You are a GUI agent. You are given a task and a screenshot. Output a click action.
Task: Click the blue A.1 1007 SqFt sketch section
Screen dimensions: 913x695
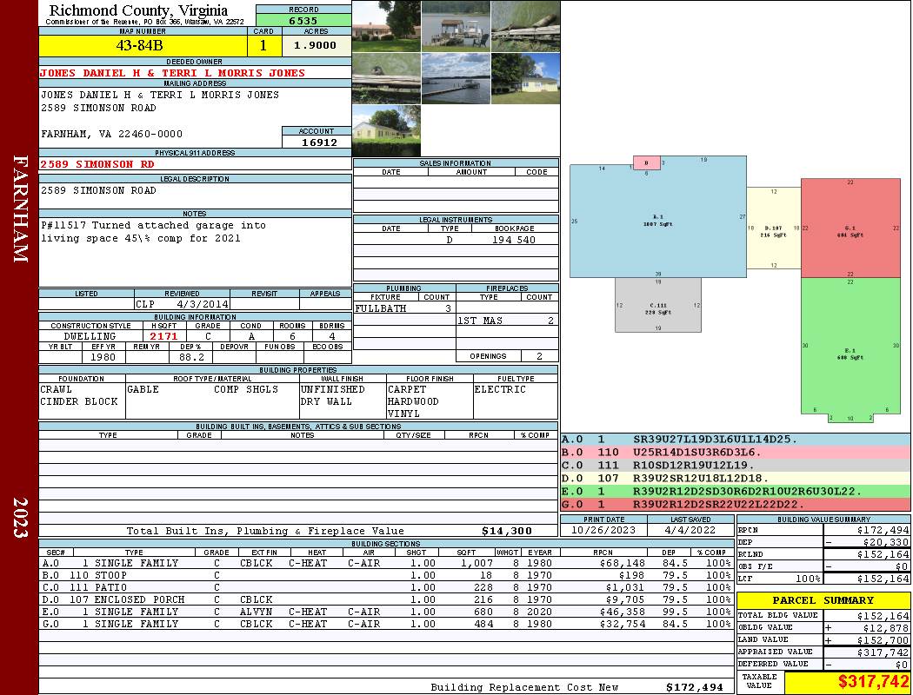[657, 221]
